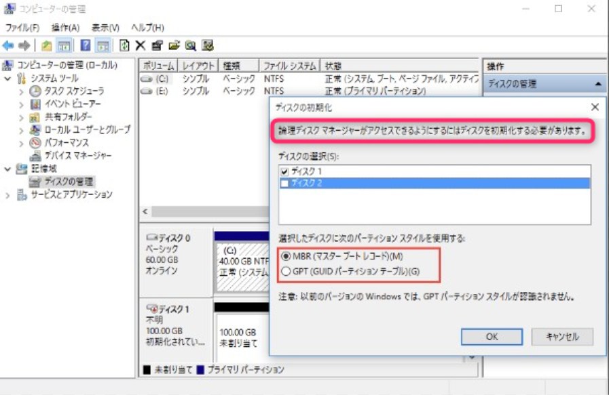Open the 表示(V) menu

(105, 28)
